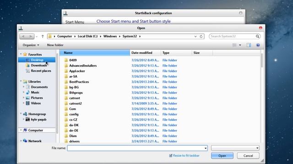Click New folder in the toolbar

tap(55, 45)
